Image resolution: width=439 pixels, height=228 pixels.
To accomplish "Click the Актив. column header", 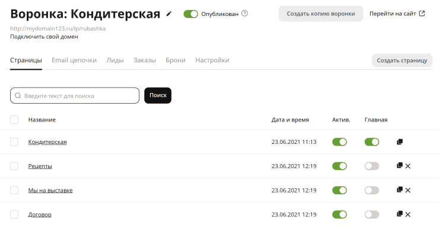I will point(341,120).
